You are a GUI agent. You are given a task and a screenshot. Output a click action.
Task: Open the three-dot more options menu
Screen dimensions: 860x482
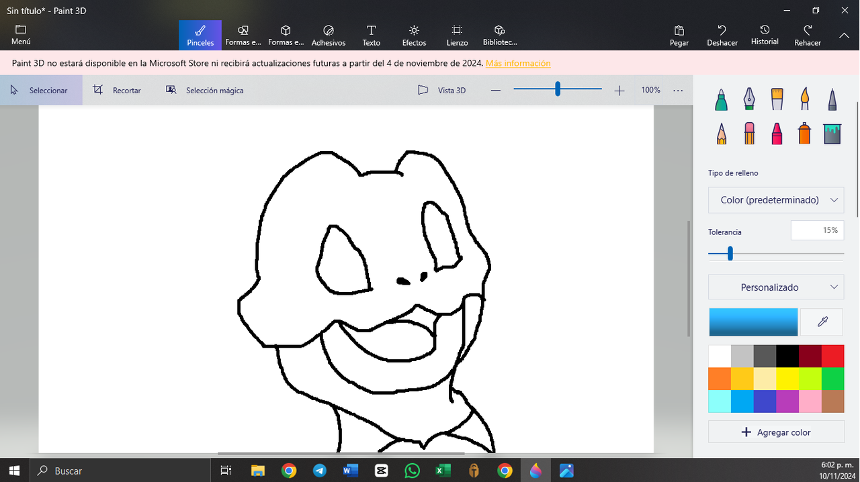tap(678, 90)
